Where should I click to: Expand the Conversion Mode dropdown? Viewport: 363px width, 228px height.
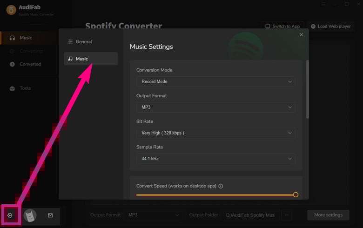click(x=216, y=81)
